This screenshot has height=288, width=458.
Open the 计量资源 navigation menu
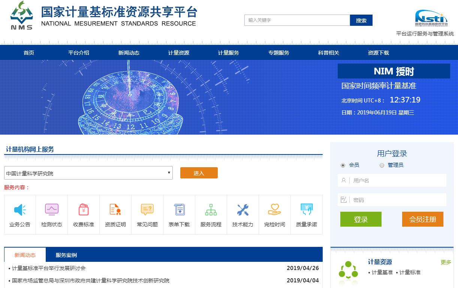(179, 53)
